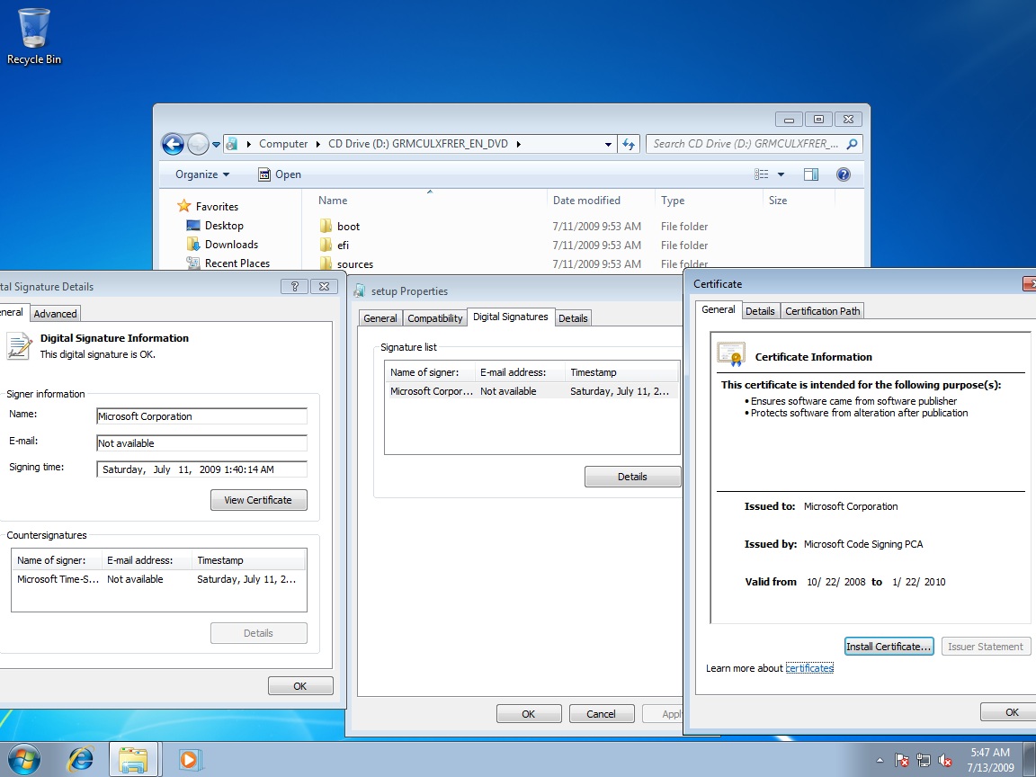1036x777 pixels.
Task: Open Explorer help question mark icon
Action: point(844,174)
